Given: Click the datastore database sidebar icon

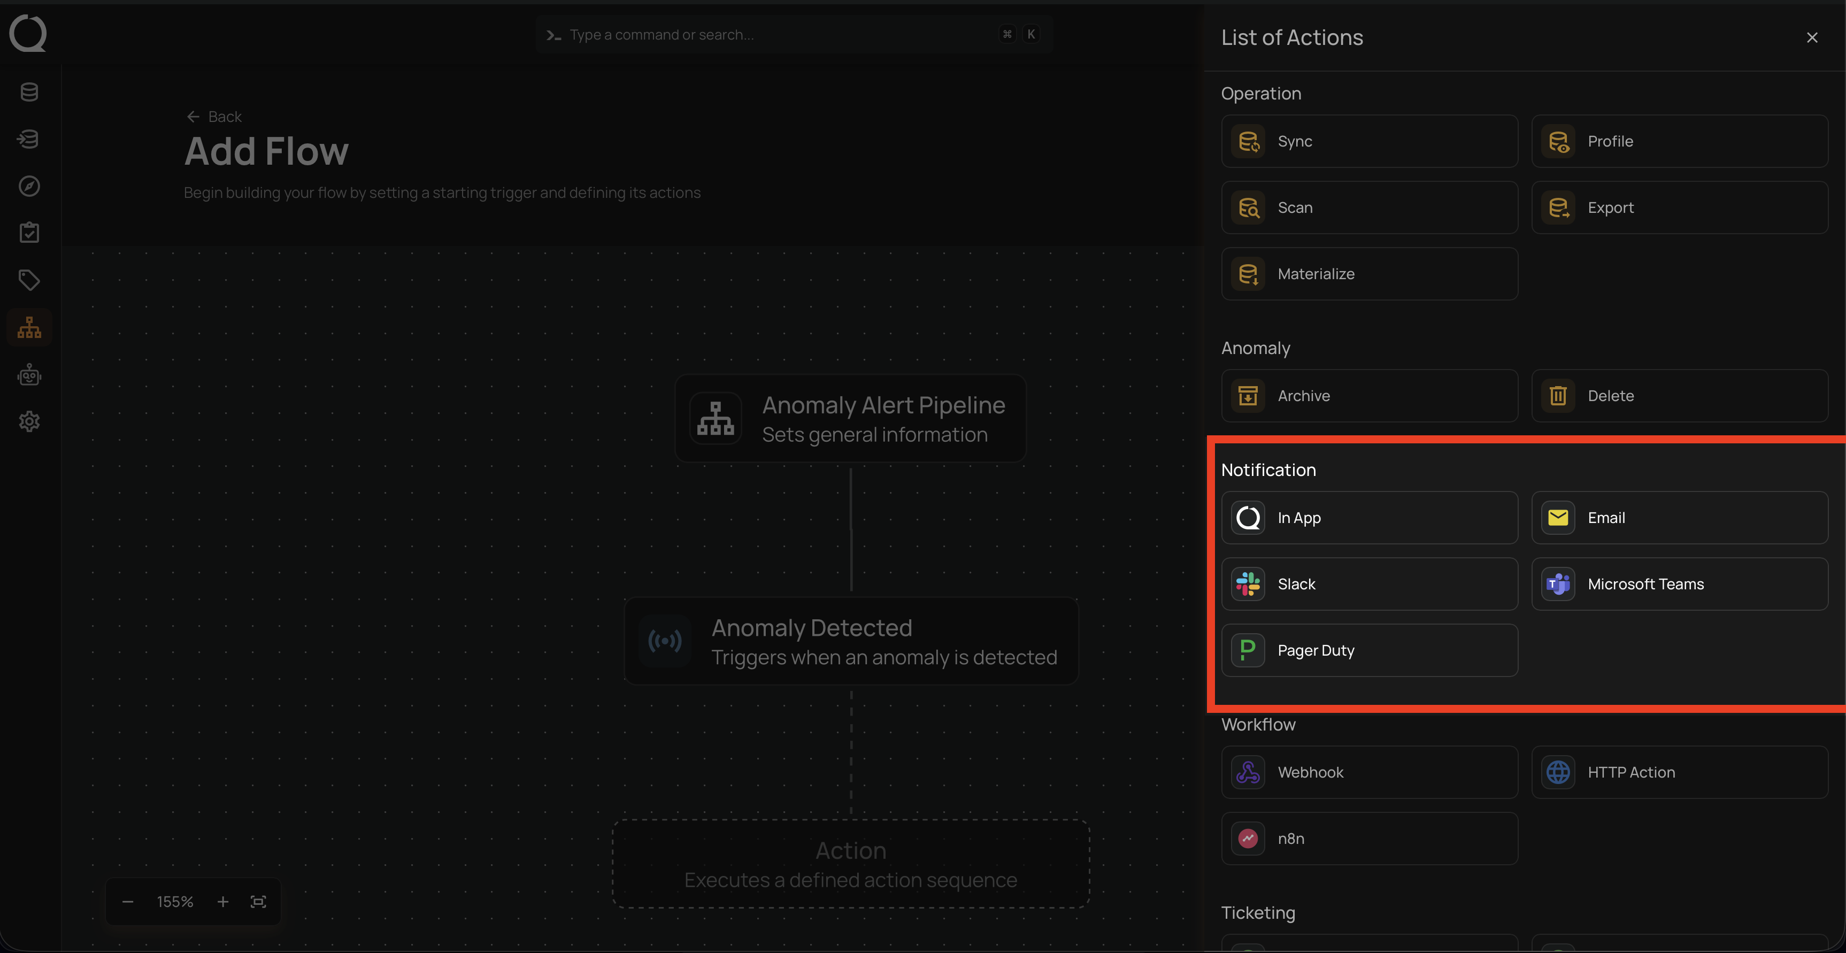Looking at the screenshot, I should (29, 92).
